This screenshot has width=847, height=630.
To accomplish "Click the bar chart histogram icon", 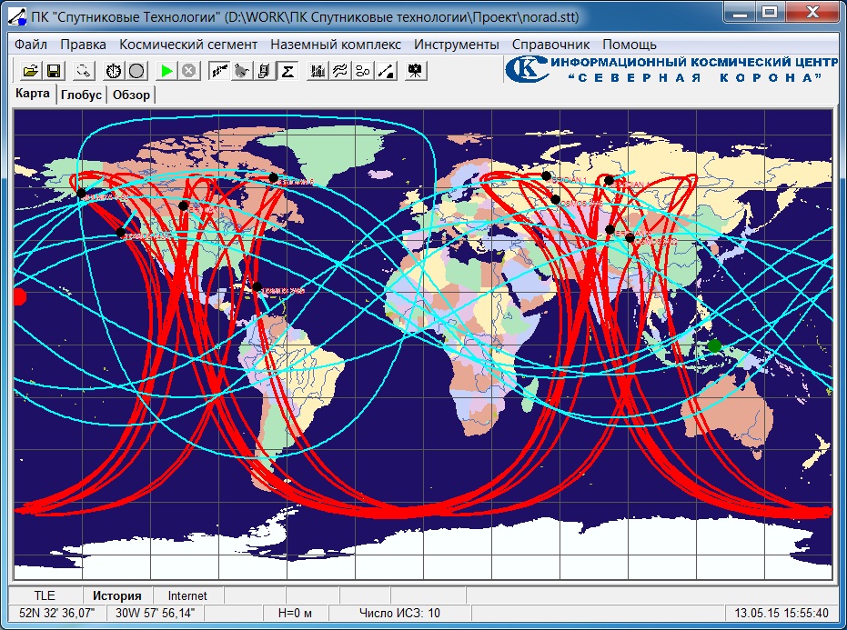I will (x=317, y=70).
